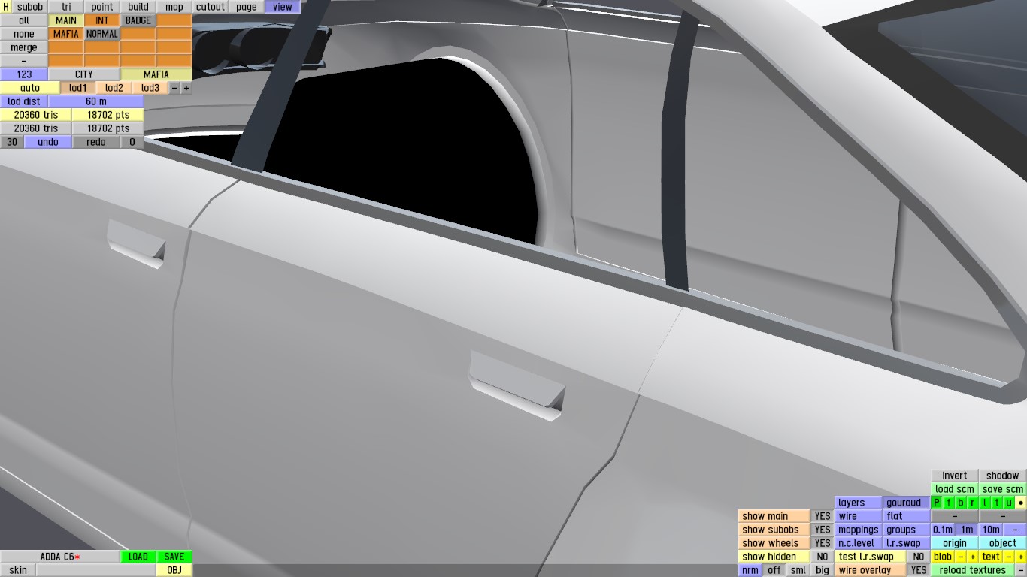Select the 'f' front view button
The image size is (1027, 577).
[x=949, y=503]
